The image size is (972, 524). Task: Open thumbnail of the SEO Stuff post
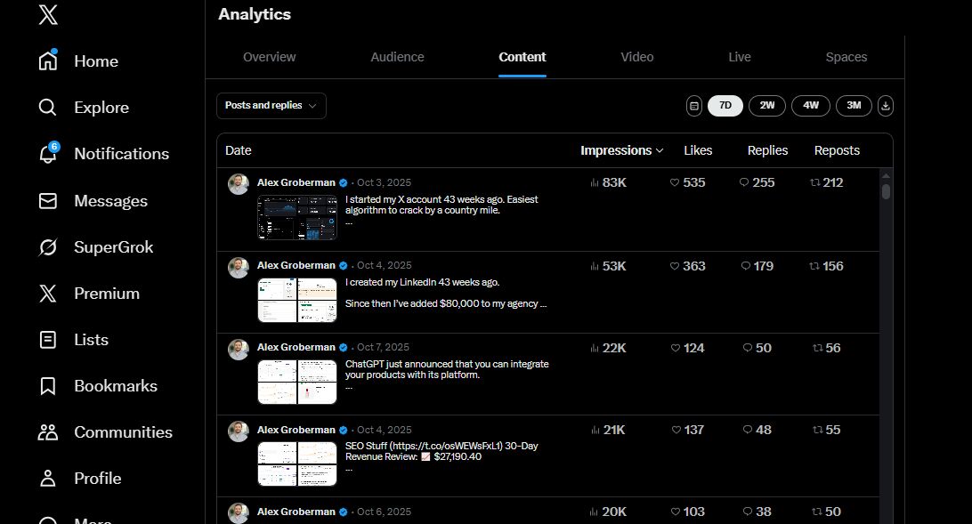[x=297, y=464]
